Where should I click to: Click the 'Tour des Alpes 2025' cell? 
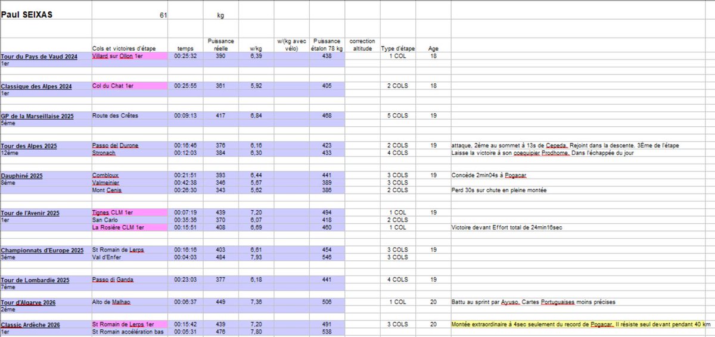click(x=46, y=146)
